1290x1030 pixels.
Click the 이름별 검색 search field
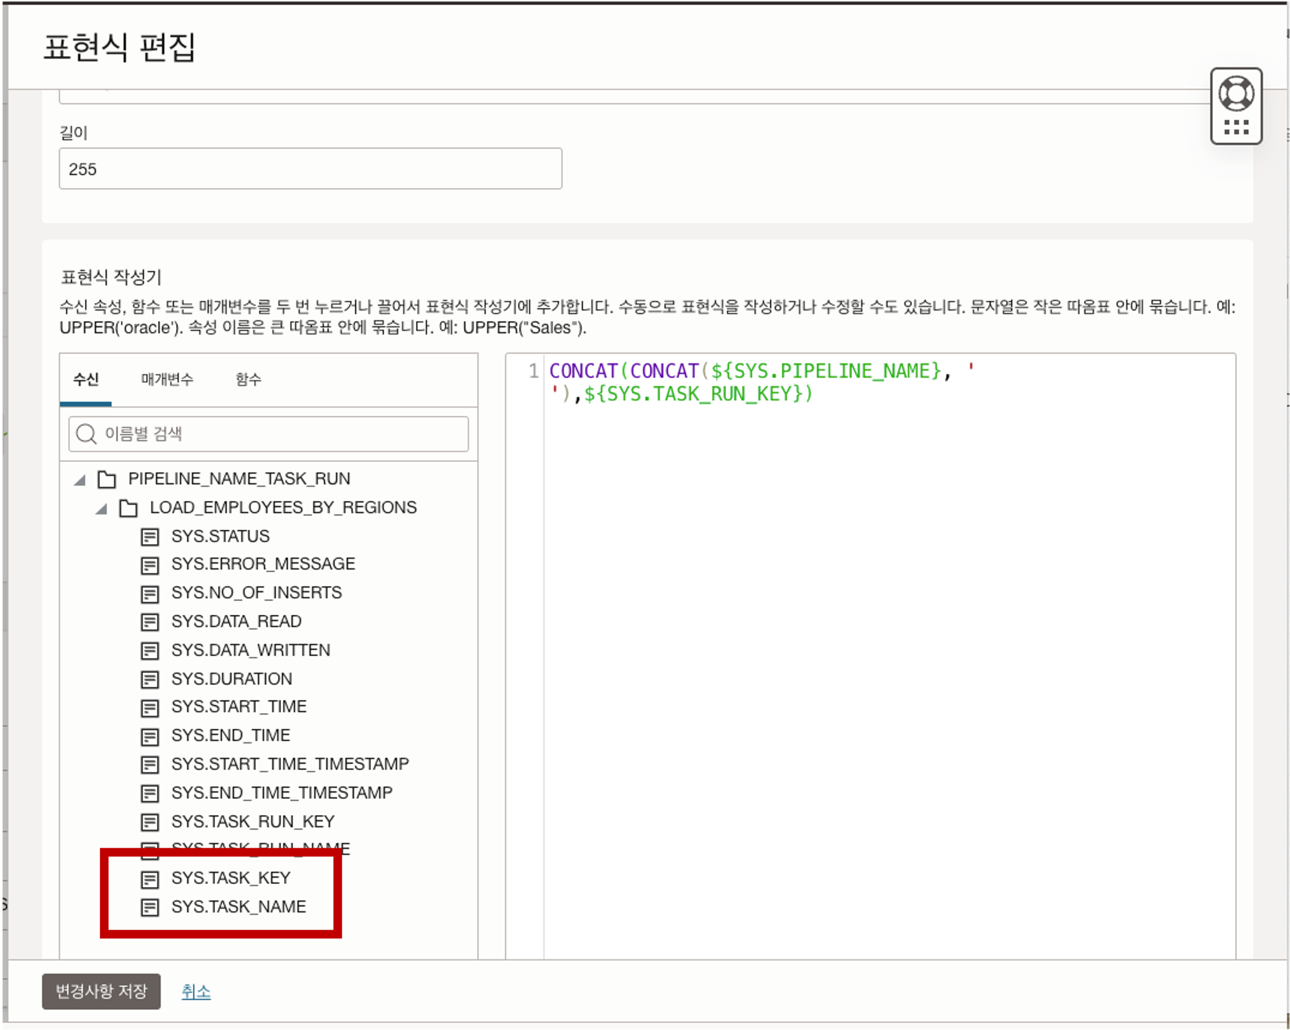(x=269, y=434)
